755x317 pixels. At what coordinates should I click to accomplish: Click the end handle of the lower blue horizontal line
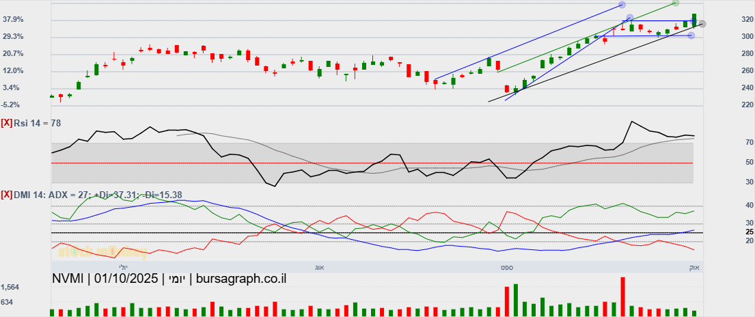point(691,36)
